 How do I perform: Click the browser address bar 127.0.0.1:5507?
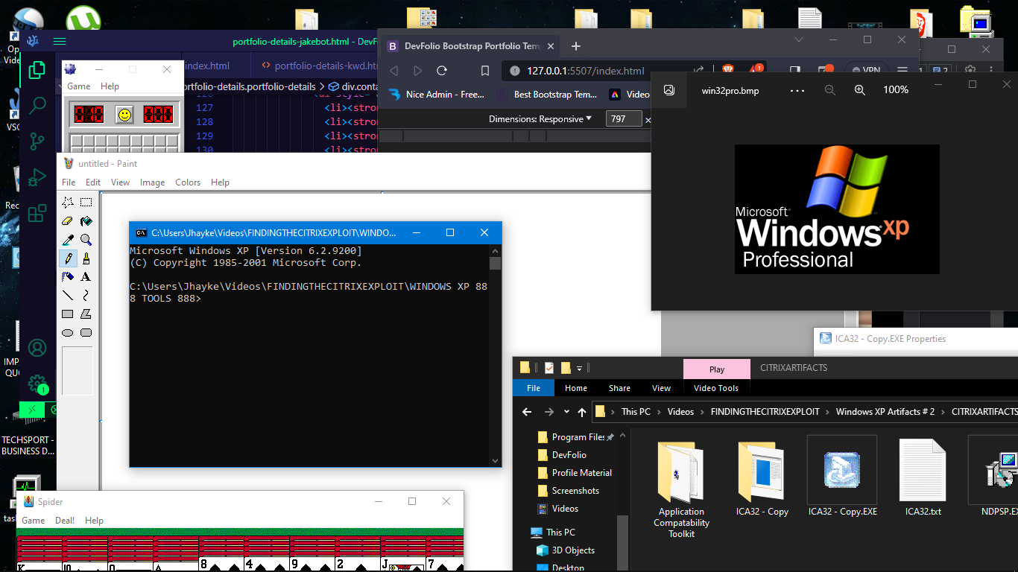[585, 71]
